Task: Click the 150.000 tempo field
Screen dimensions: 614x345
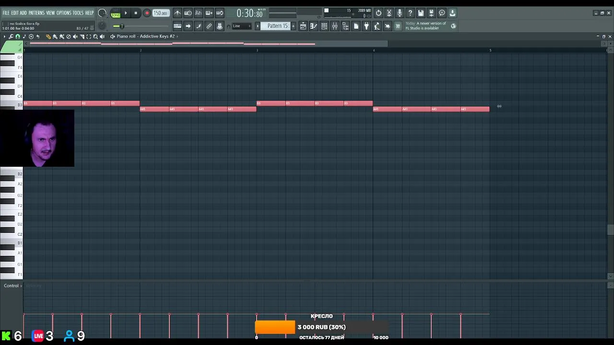Action: [161, 13]
